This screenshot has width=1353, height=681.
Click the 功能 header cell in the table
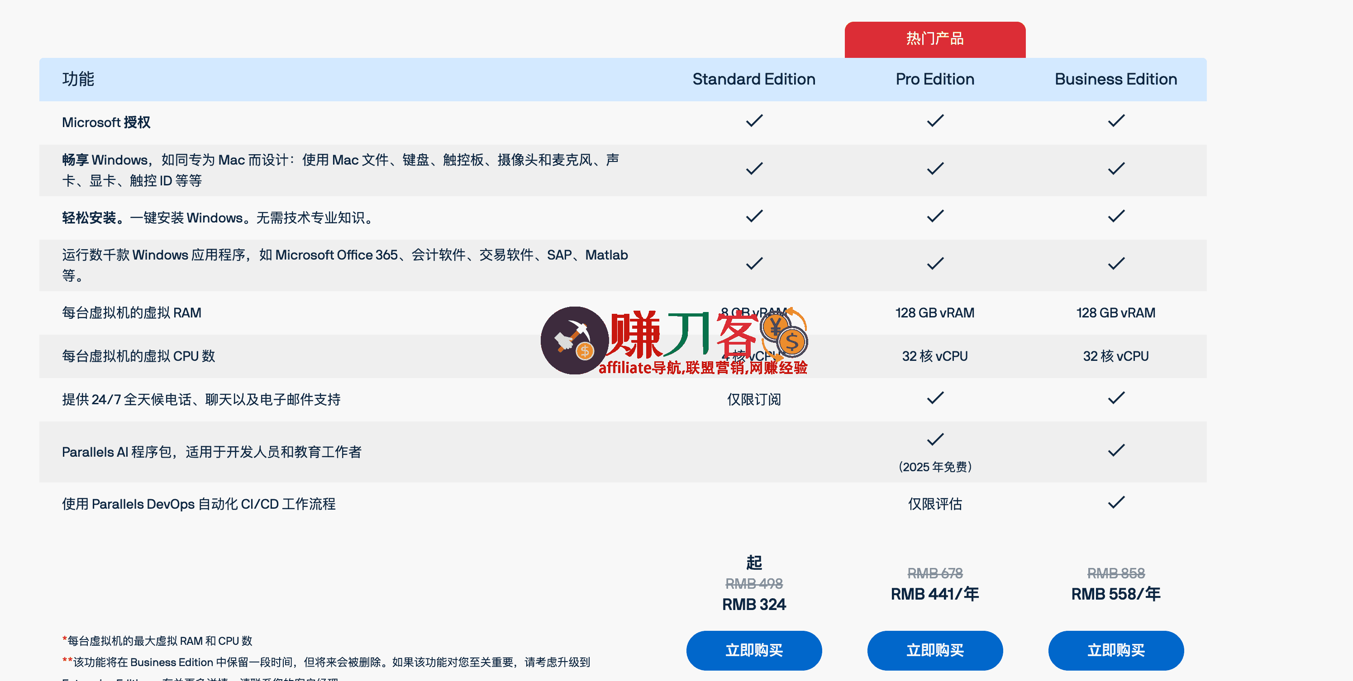point(77,79)
